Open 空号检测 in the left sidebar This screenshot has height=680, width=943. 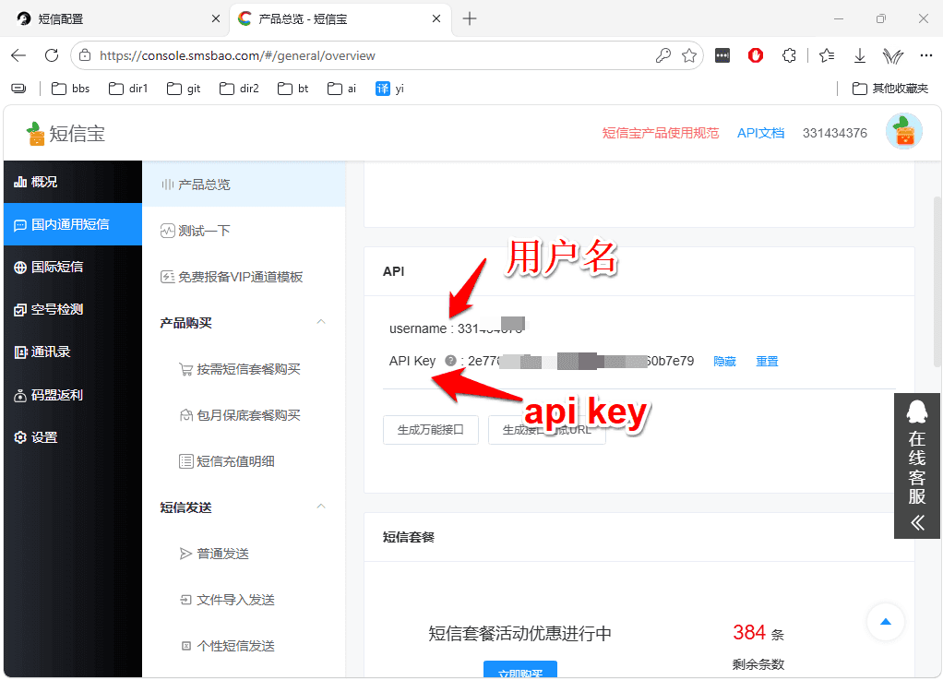click(x=73, y=310)
